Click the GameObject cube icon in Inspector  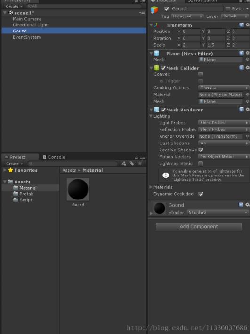coord(154,10)
